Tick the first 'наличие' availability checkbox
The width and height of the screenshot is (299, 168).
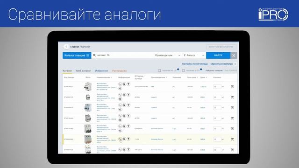pos(159,70)
